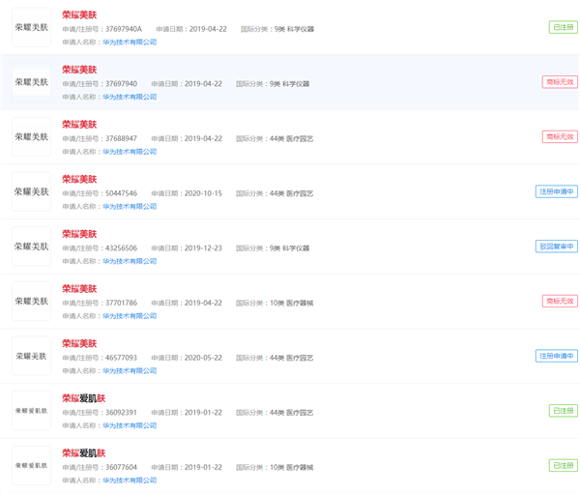This screenshot has height=494, width=580.
Task: Click application date 2020-10-15
Action: point(203,193)
